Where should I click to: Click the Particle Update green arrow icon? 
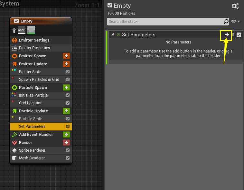coord(14,111)
